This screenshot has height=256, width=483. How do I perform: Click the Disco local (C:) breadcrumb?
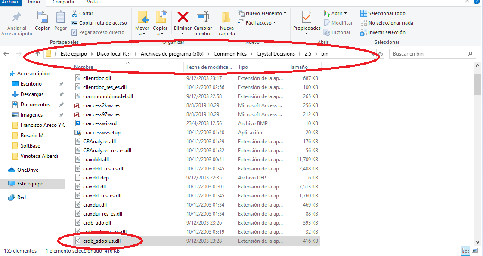click(x=114, y=54)
